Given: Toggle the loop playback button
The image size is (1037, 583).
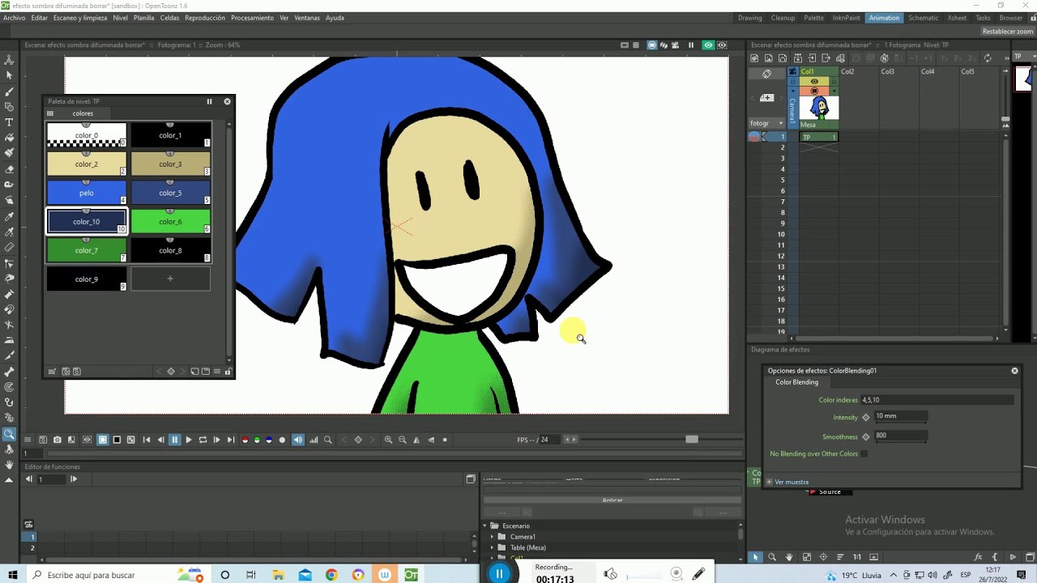Looking at the screenshot, I should click(203, 440).
